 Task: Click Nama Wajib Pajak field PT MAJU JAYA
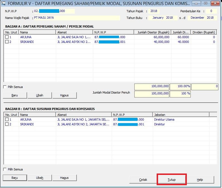pos(77,18)
